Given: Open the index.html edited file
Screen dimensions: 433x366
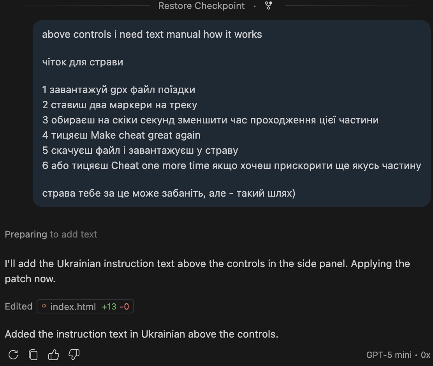Looking at the screenshot, I should pos(73,306).
